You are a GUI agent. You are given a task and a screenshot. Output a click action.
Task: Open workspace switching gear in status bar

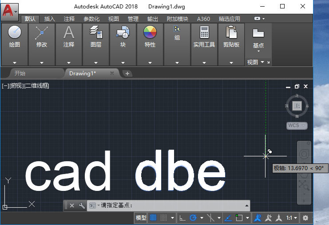click(305, 218)
